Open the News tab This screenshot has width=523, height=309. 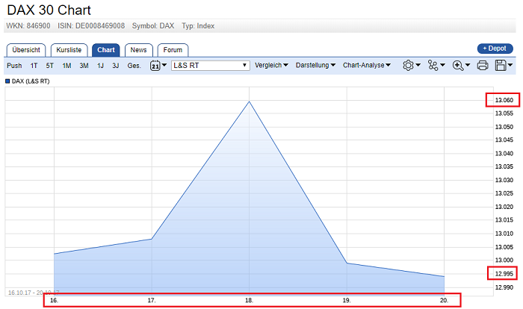[138, 50]
